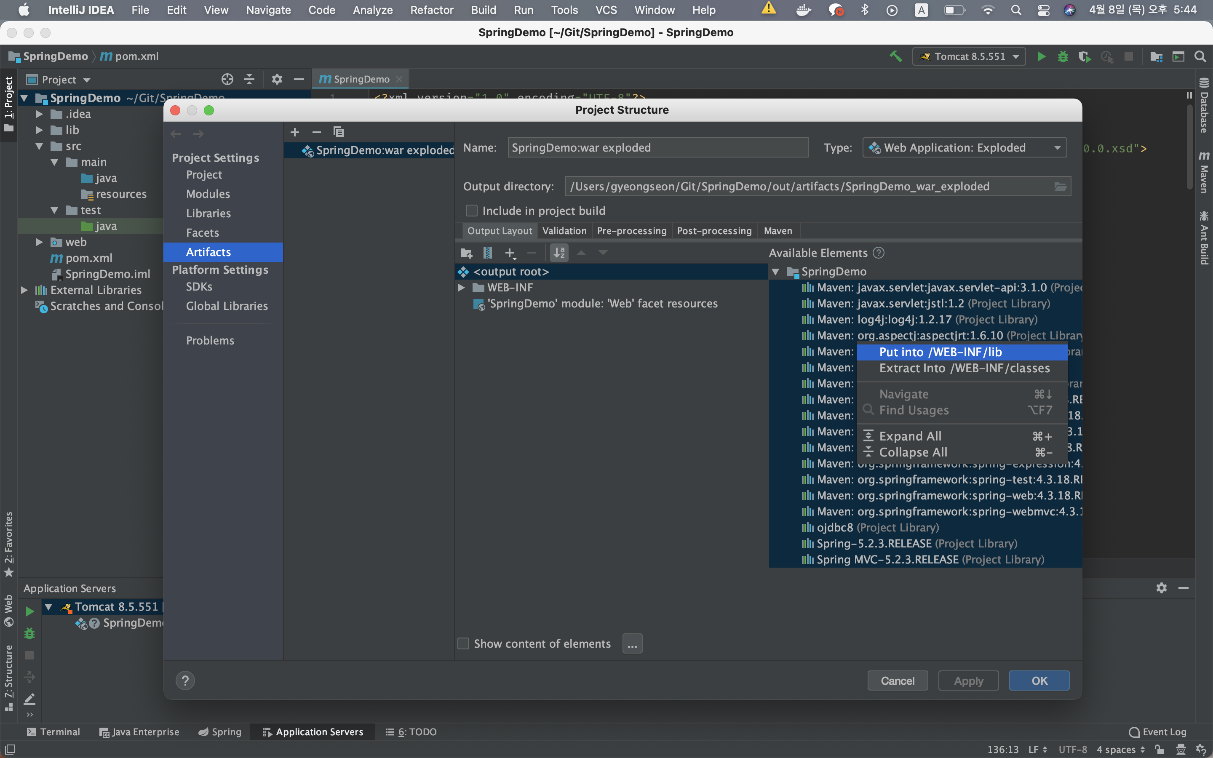Expand the WEB-INF folder node

click(x=461, y=287)
